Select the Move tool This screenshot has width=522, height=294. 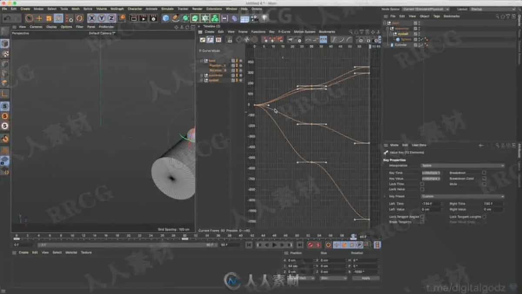[39, 18]
